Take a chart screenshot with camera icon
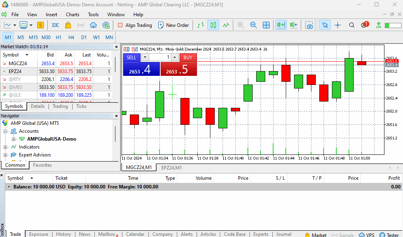 click(309, 25)
